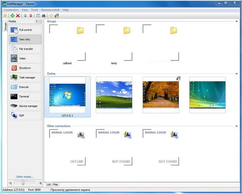Viewport: 242px width, 194px height.
Task: Select Task manager mode
Action: (25, 78)
